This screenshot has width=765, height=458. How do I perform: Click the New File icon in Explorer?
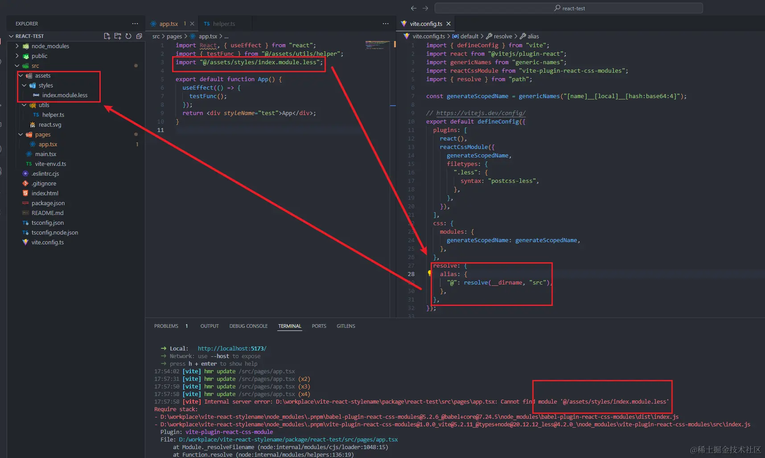[x=107, y=36]
